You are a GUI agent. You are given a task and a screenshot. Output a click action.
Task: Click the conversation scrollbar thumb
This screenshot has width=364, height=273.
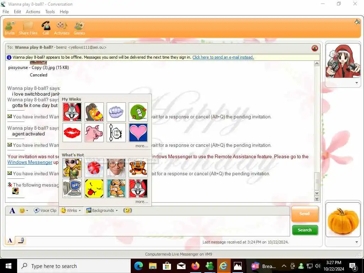pyautogui.click(x=317, y=181)
